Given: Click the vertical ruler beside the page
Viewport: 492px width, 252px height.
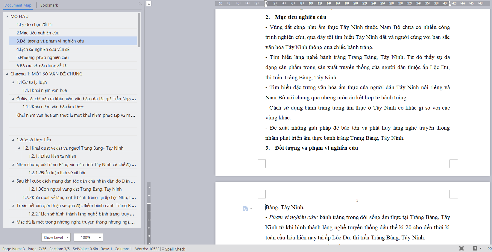Looking at the screenshot, I should pos(149,213).
